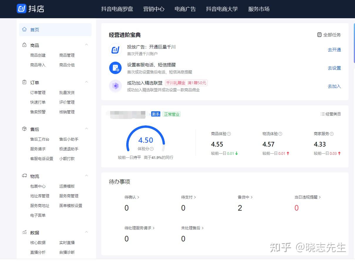Go to 核销管理
Viewport: 355px width, 262px height.
tap(67, 112)
